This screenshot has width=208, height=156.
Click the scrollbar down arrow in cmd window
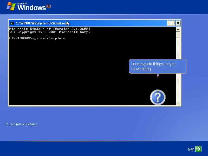click(178, 103)
